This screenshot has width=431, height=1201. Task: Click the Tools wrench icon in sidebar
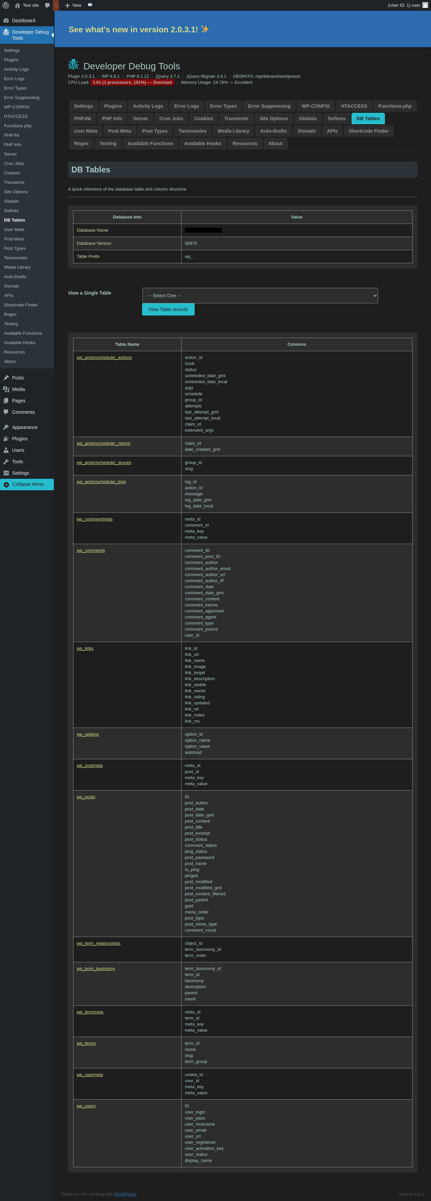[6, 462]
